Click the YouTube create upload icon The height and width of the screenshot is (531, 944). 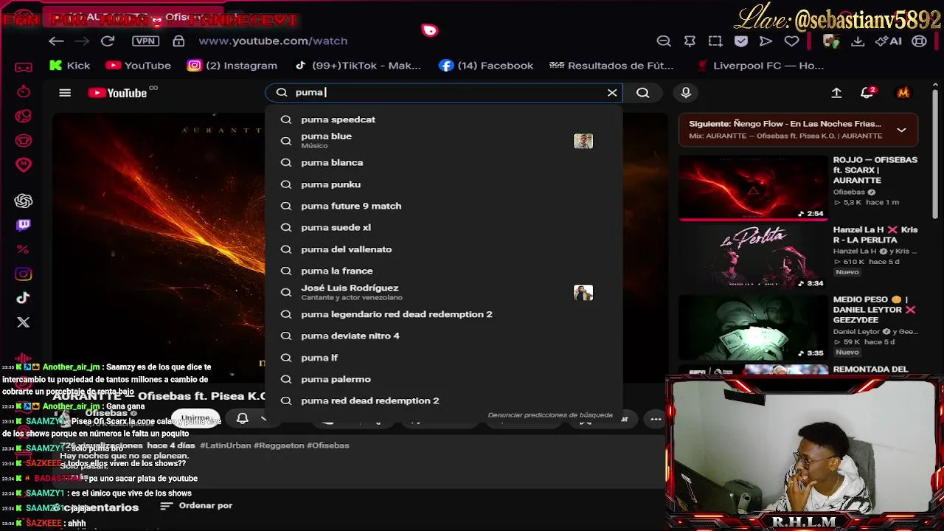836,93
